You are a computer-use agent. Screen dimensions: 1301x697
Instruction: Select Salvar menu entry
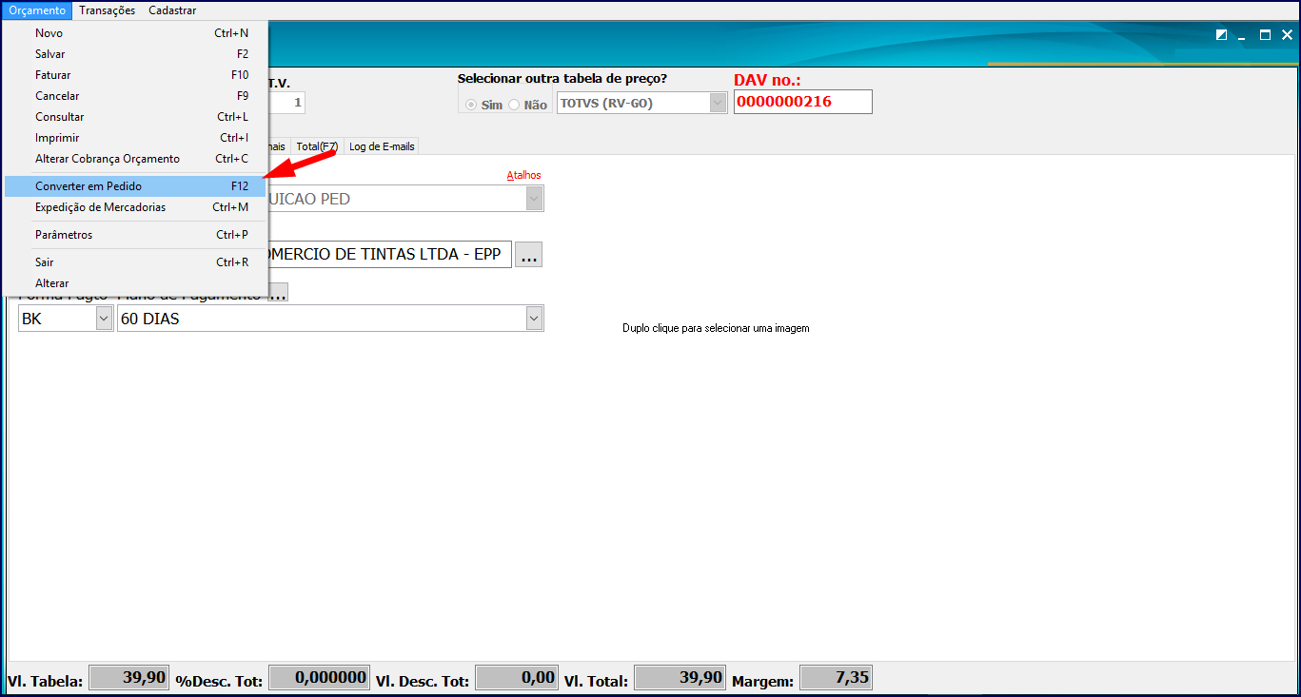pos(135,54)
